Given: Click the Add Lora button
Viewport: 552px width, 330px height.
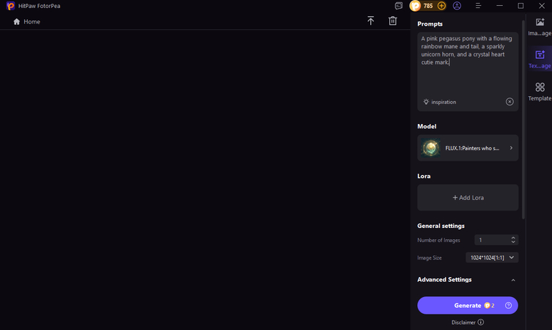Looking at the screenshot, I should (468, 197).
